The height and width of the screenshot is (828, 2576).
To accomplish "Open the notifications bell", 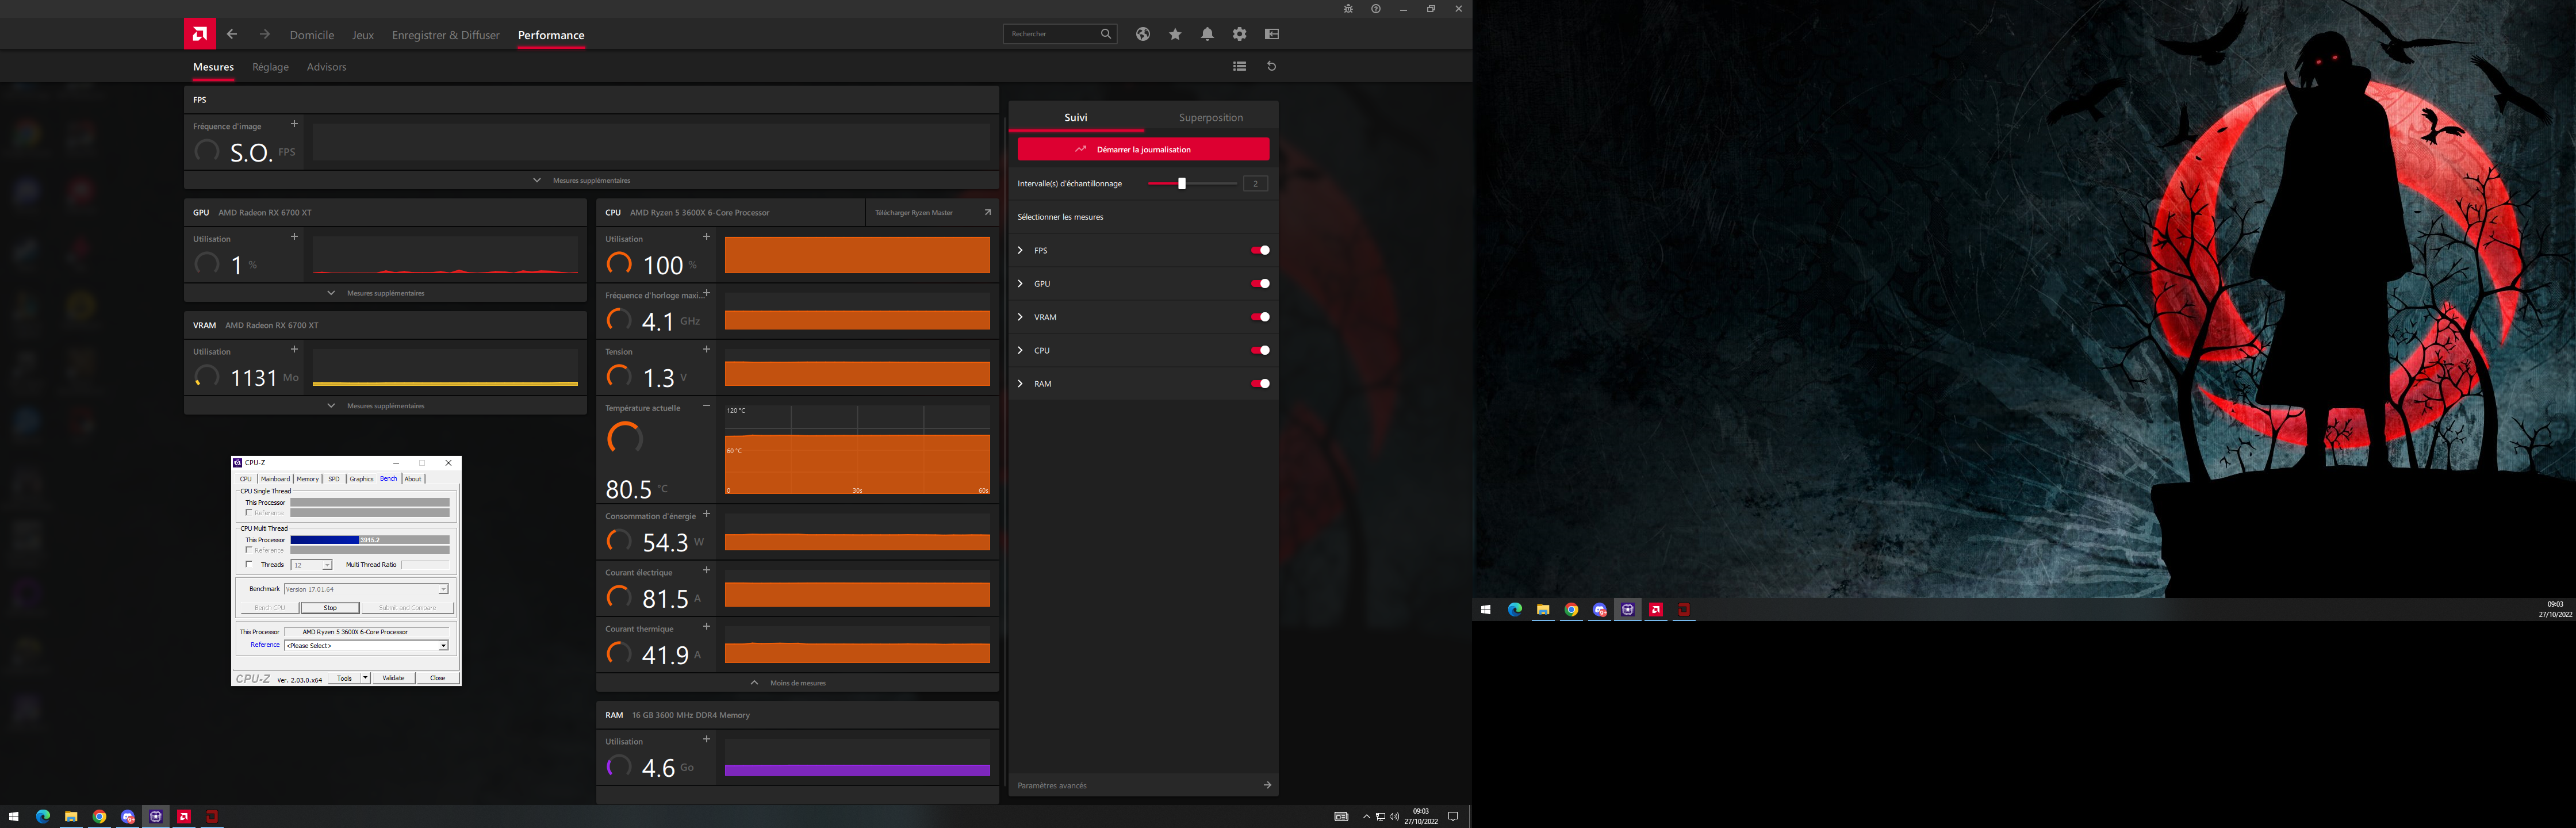I will (1207, 34).
